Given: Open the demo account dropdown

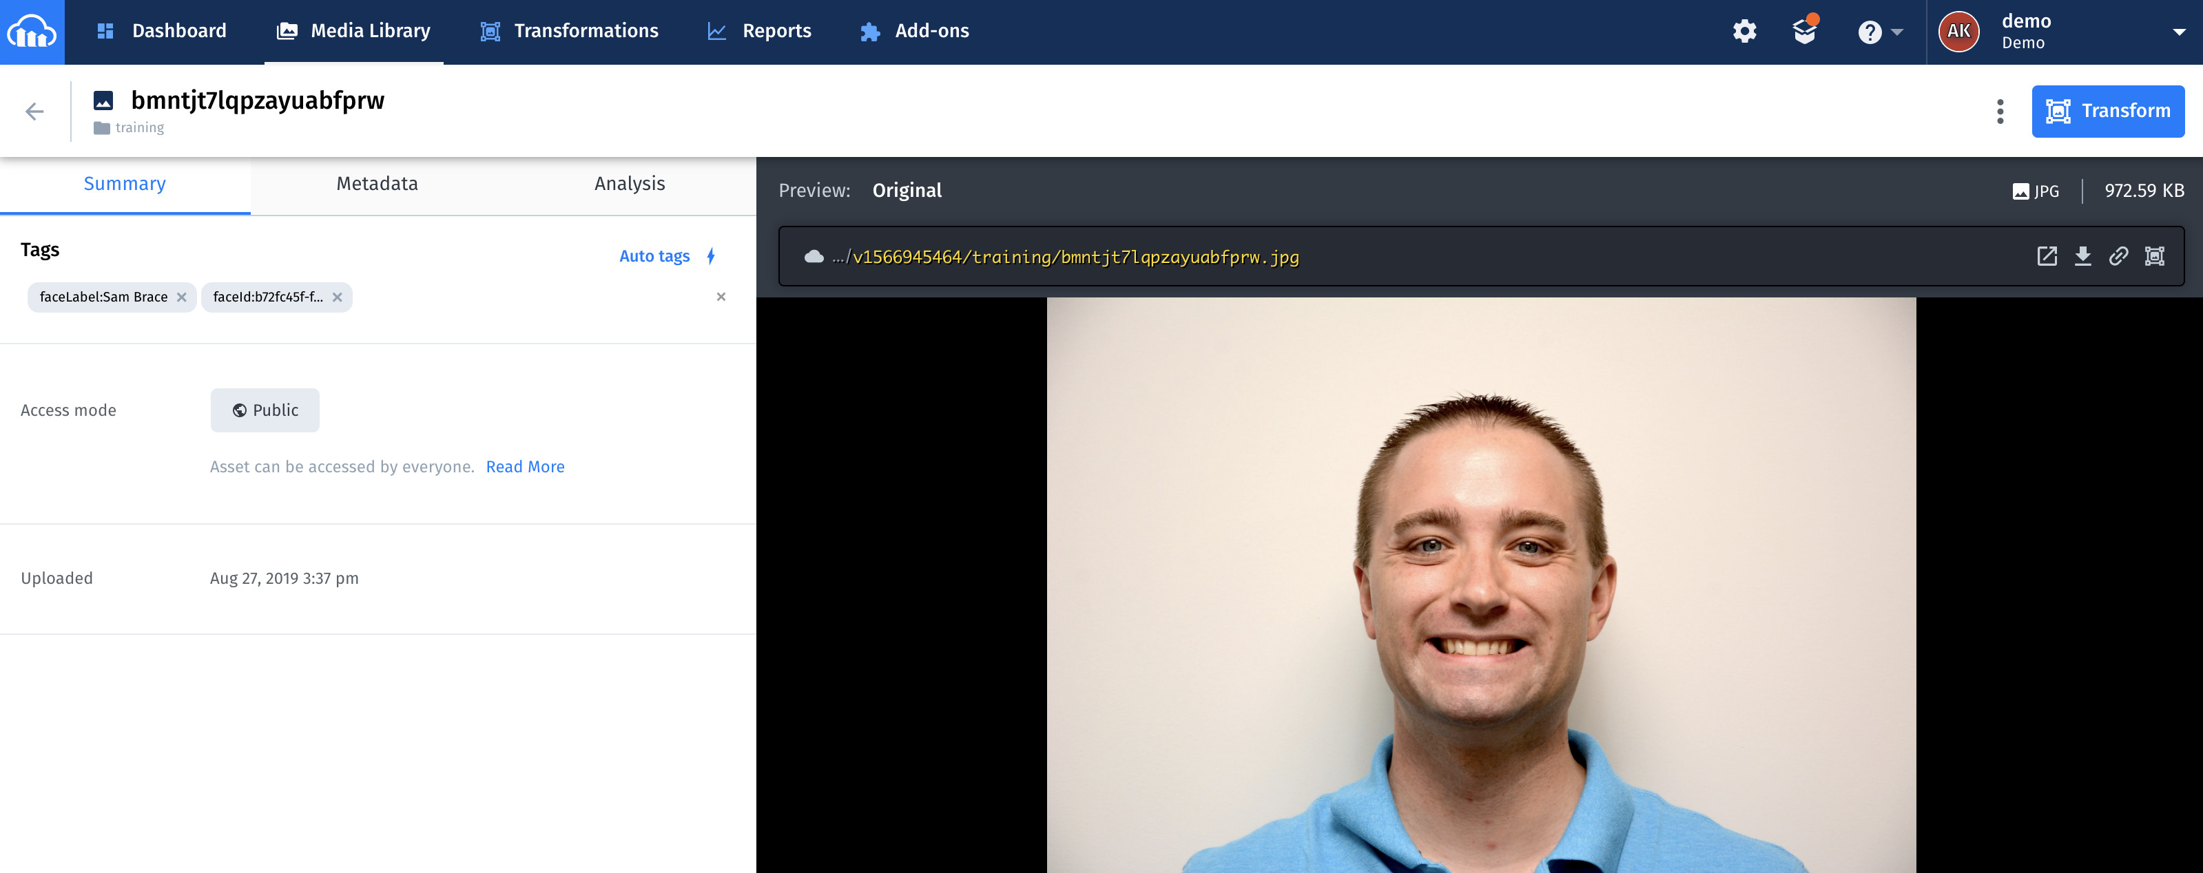Looking at the screenshot, I should pyautogui.click(x=2179, y=32).
